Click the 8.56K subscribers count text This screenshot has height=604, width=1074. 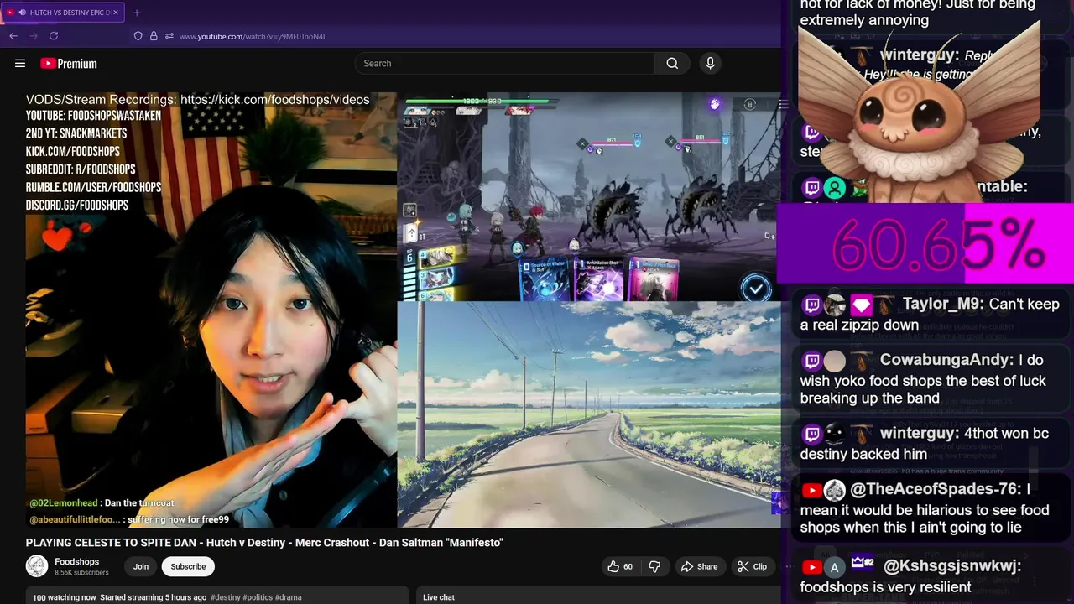tap(81, 573)
